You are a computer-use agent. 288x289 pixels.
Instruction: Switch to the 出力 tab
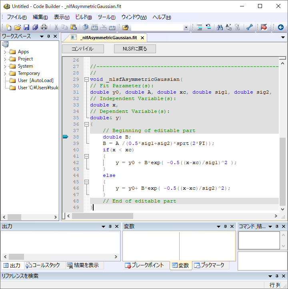point(12,265)
